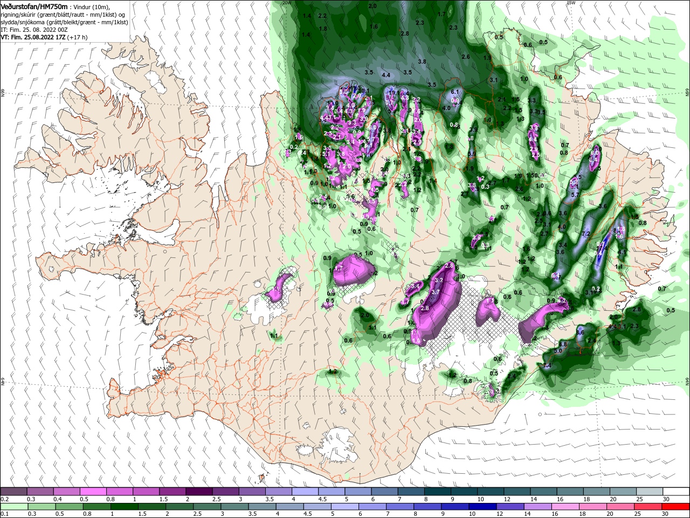This screenshot has height=518, width=690.
Task: Click the 5.0 value near southeast coast
Action: tap(557, 351)
